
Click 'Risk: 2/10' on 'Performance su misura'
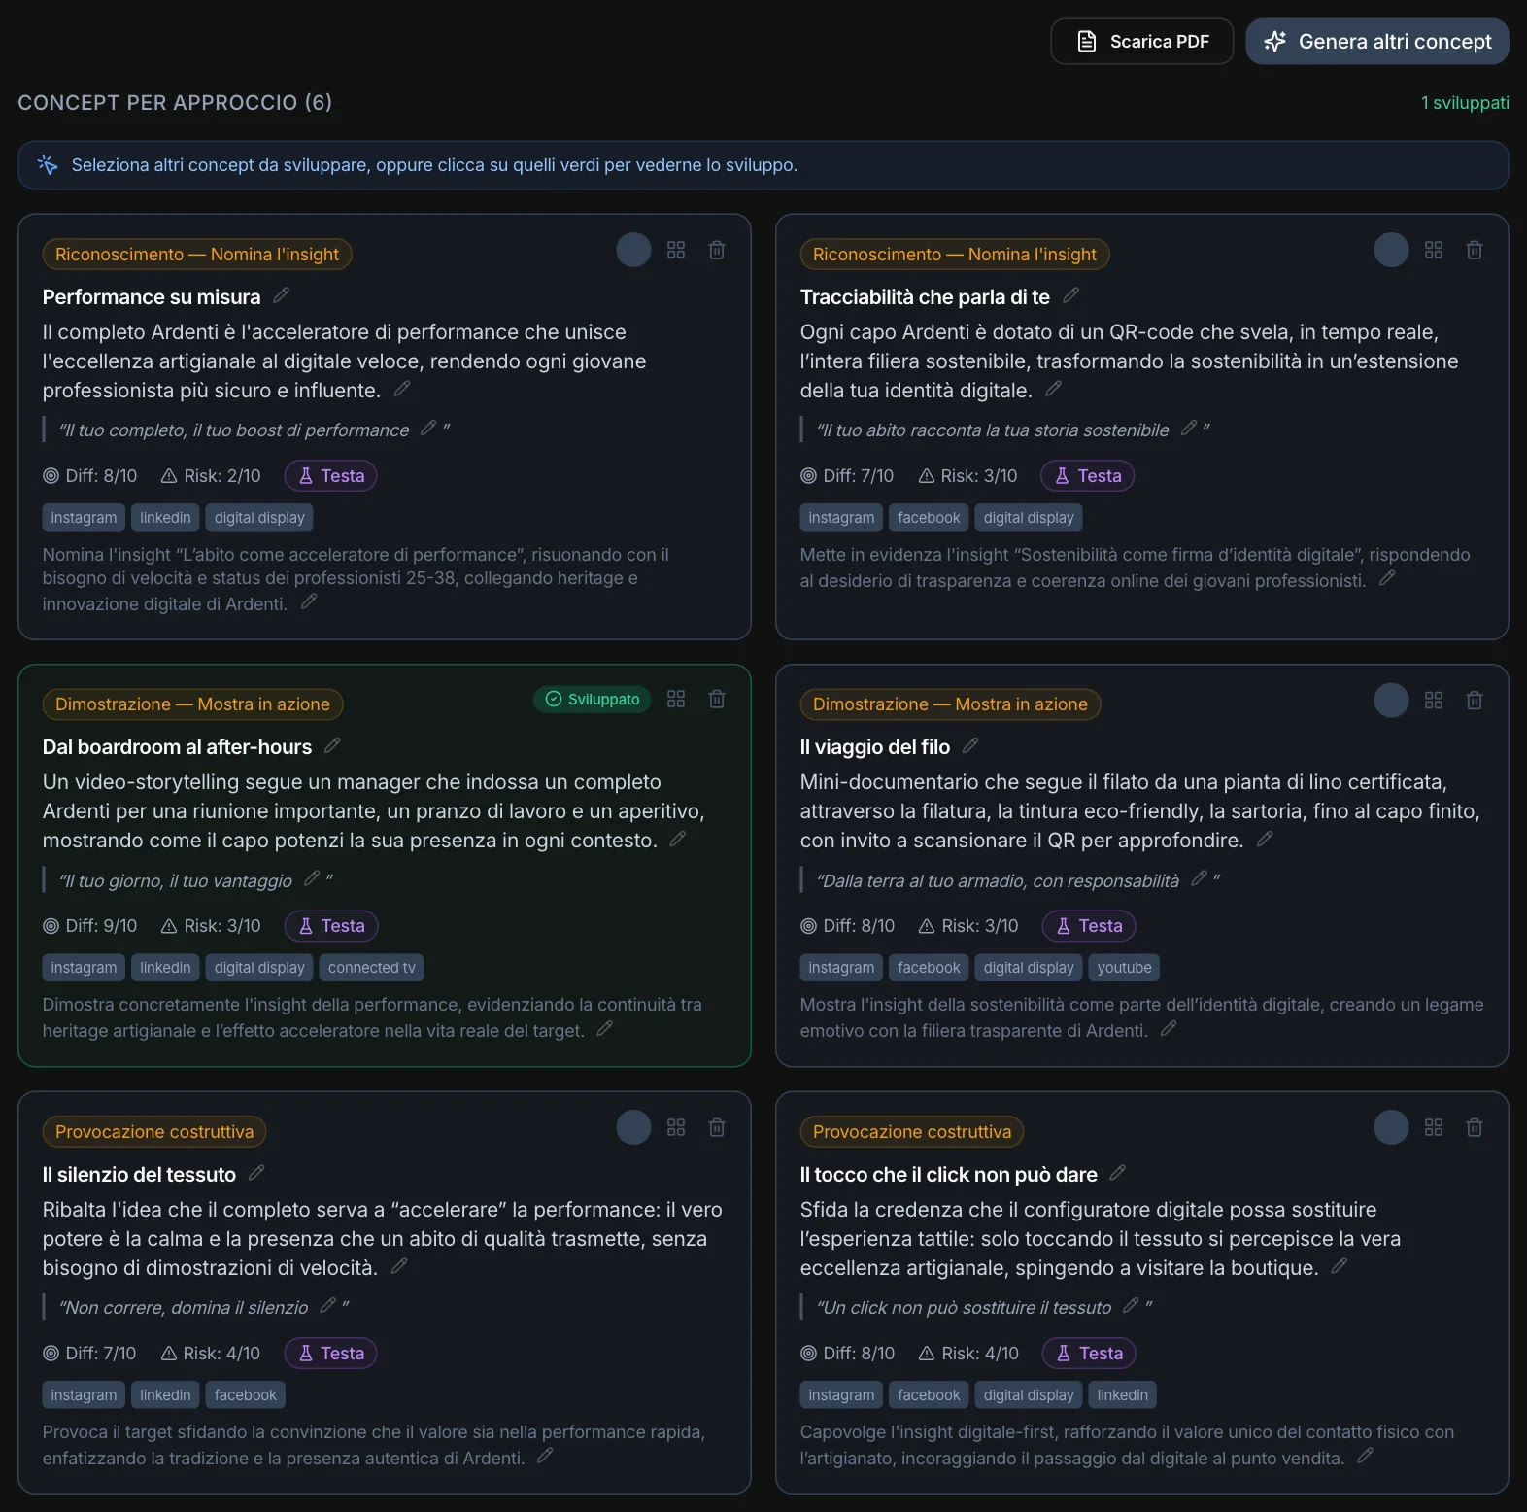(x=211, y=476)
